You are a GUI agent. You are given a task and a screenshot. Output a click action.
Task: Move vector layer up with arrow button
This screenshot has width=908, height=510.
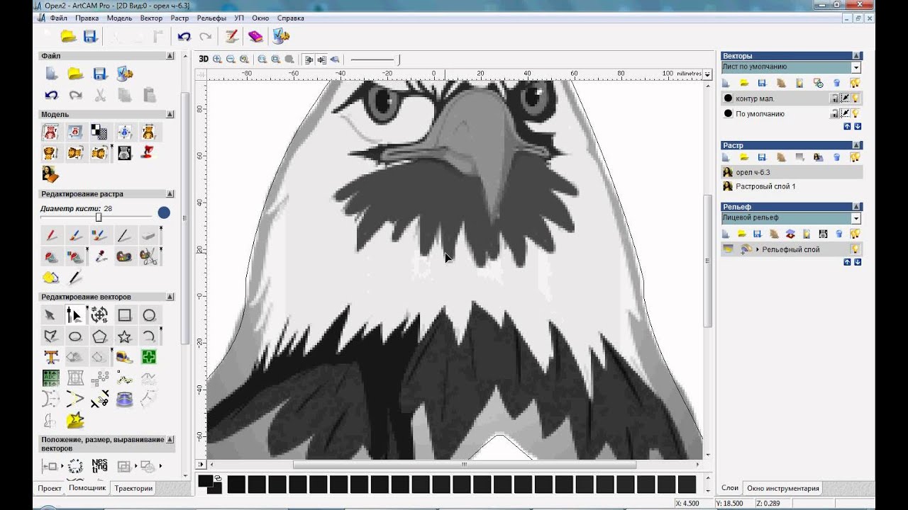point(847,126)
